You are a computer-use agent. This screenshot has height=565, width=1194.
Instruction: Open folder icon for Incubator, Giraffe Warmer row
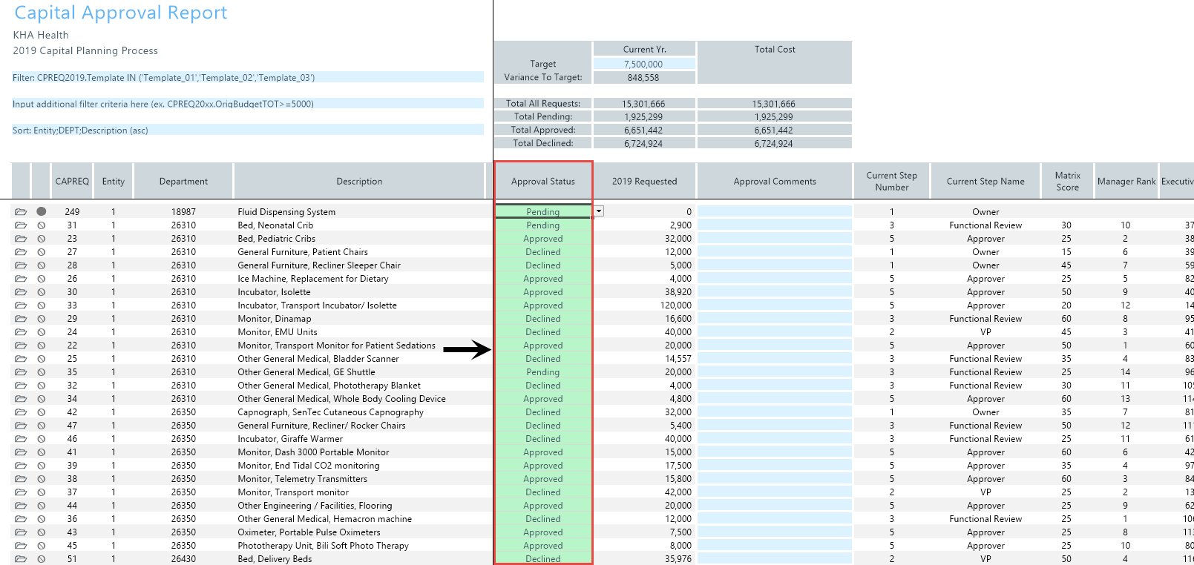(21, 439)
